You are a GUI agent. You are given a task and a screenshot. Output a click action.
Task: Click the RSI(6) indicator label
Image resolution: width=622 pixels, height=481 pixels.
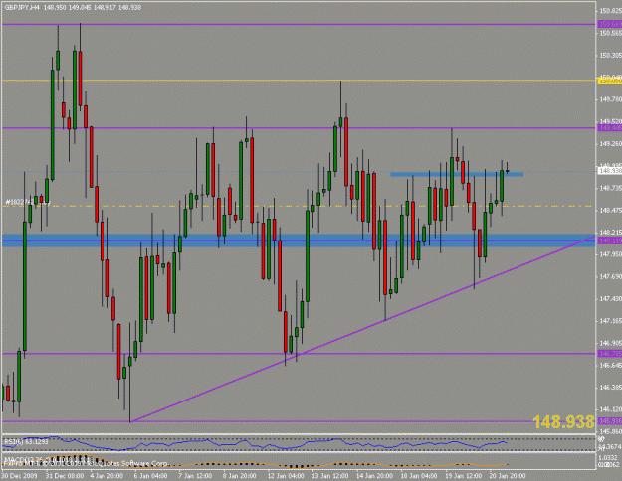click(x=26, y=441)
